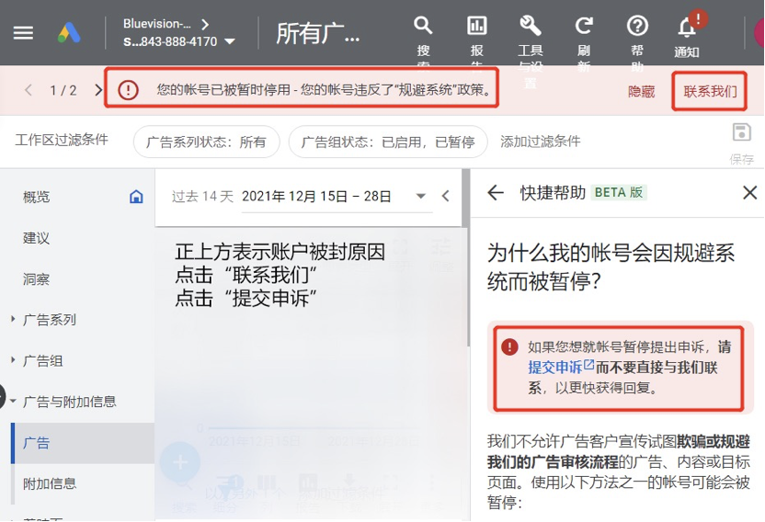Viewport: 765px width, 522px height.
Task: Click the 刷新 refresh icon
Action: coord(584,26)
